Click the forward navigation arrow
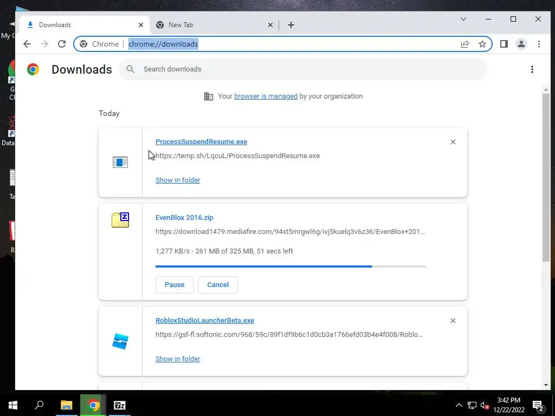 pos(44,44)
